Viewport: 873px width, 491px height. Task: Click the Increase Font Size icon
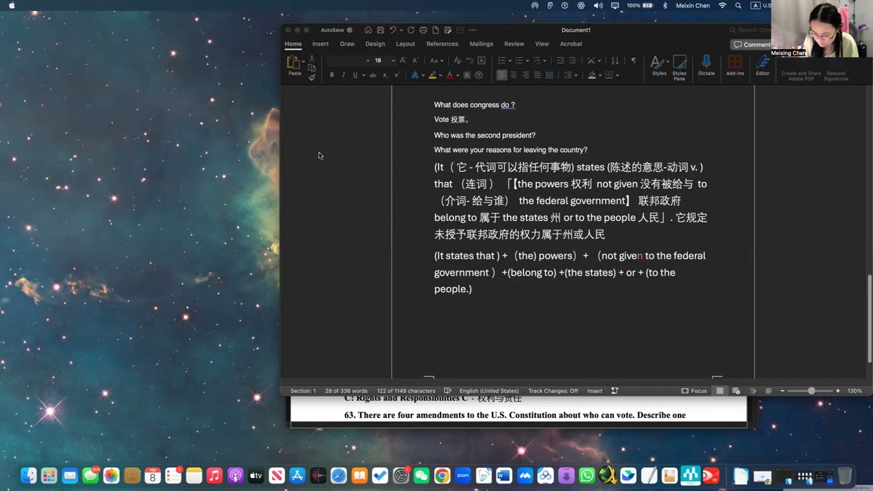coord(403,60)
